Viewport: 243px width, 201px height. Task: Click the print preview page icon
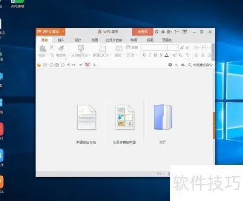click(63, 65)
